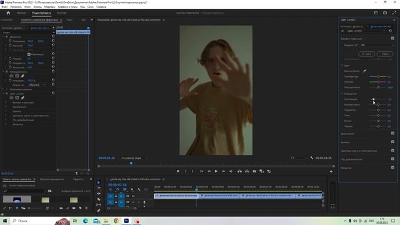Step forward one frame
This screenshot has height=225, width=400.
[x=224, y=171]
